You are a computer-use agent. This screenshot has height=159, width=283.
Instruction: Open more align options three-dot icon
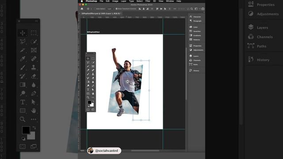pyautogui.click(x=175, y=9)
